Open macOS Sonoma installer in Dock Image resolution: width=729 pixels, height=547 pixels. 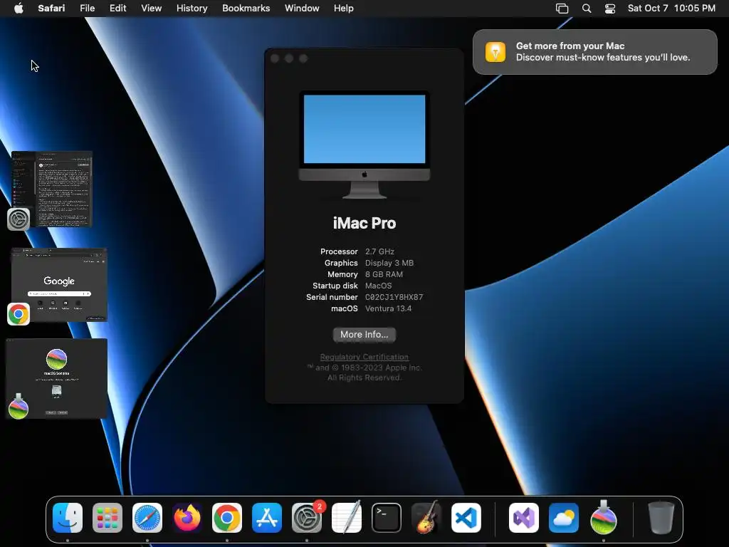pyautogui.click(x=604, y=518)
